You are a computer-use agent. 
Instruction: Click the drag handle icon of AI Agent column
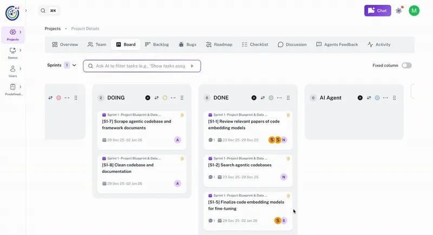coord(394,98)
